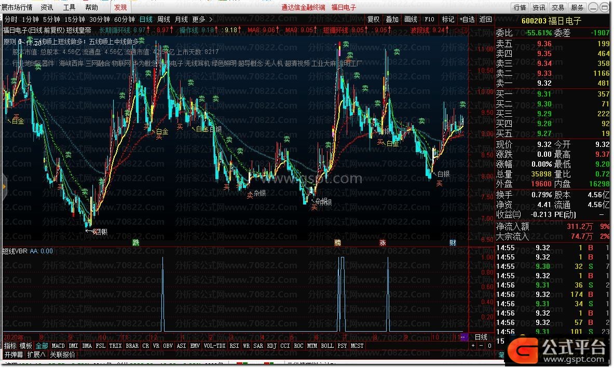Switch indicator to MTM
Viewport: 614px width, 368px height.
point(312,346)
